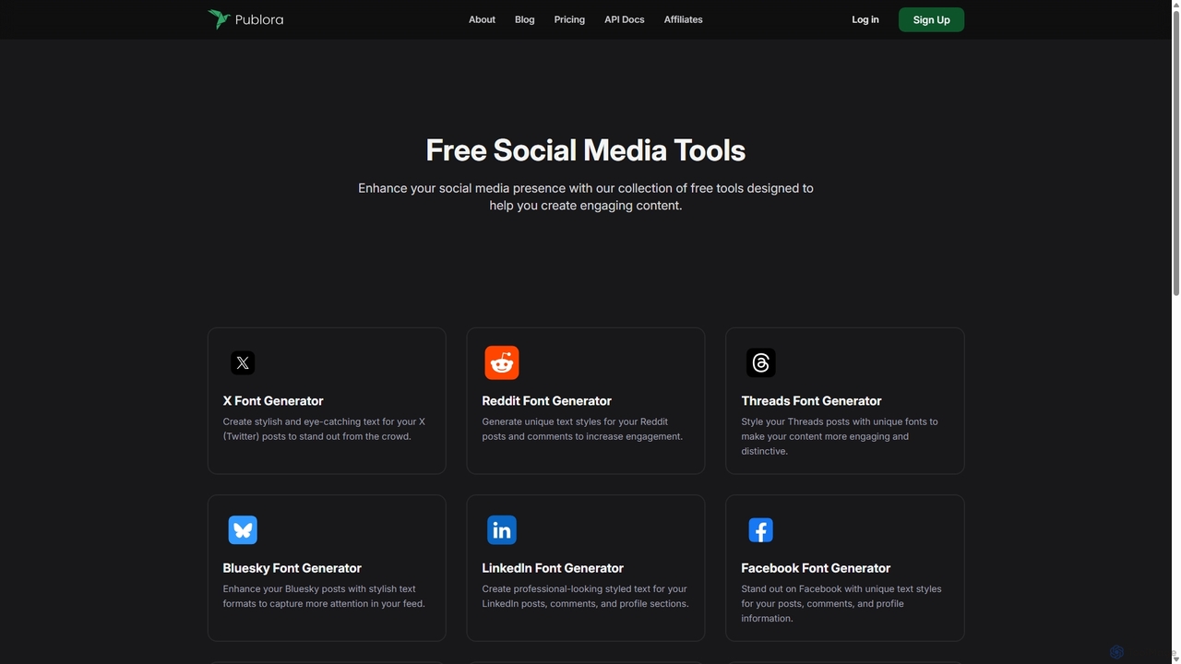Click the green Sign Up button

click(931, 19)
